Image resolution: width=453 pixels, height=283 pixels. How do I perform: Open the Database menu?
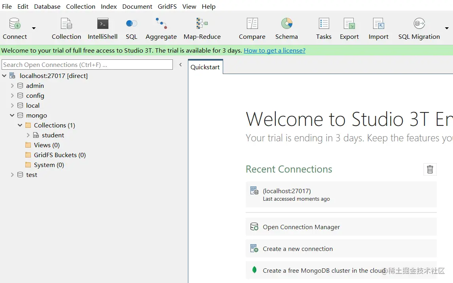pos(47,6)
